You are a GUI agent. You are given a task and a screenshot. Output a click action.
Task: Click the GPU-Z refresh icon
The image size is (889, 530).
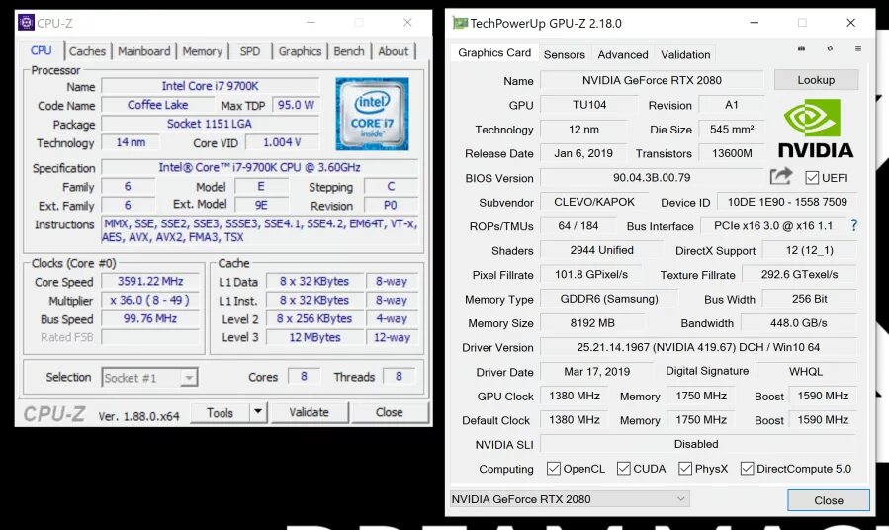(x=830, y=49)
